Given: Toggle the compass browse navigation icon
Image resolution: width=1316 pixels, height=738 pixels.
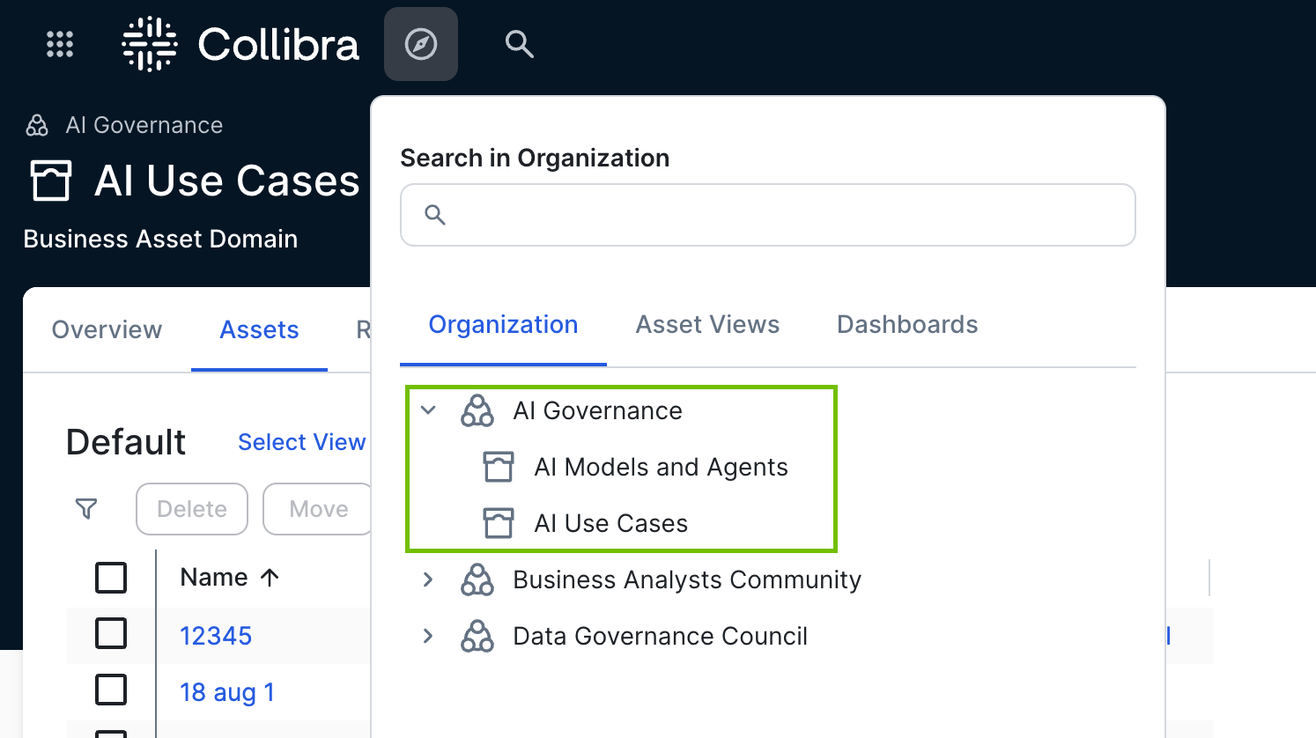Looking at the screenshot, I should [421, 44].
